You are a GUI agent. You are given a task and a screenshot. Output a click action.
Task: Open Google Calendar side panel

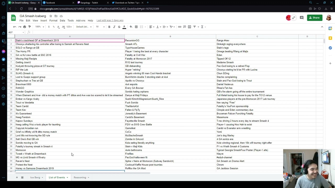point(330,28)
